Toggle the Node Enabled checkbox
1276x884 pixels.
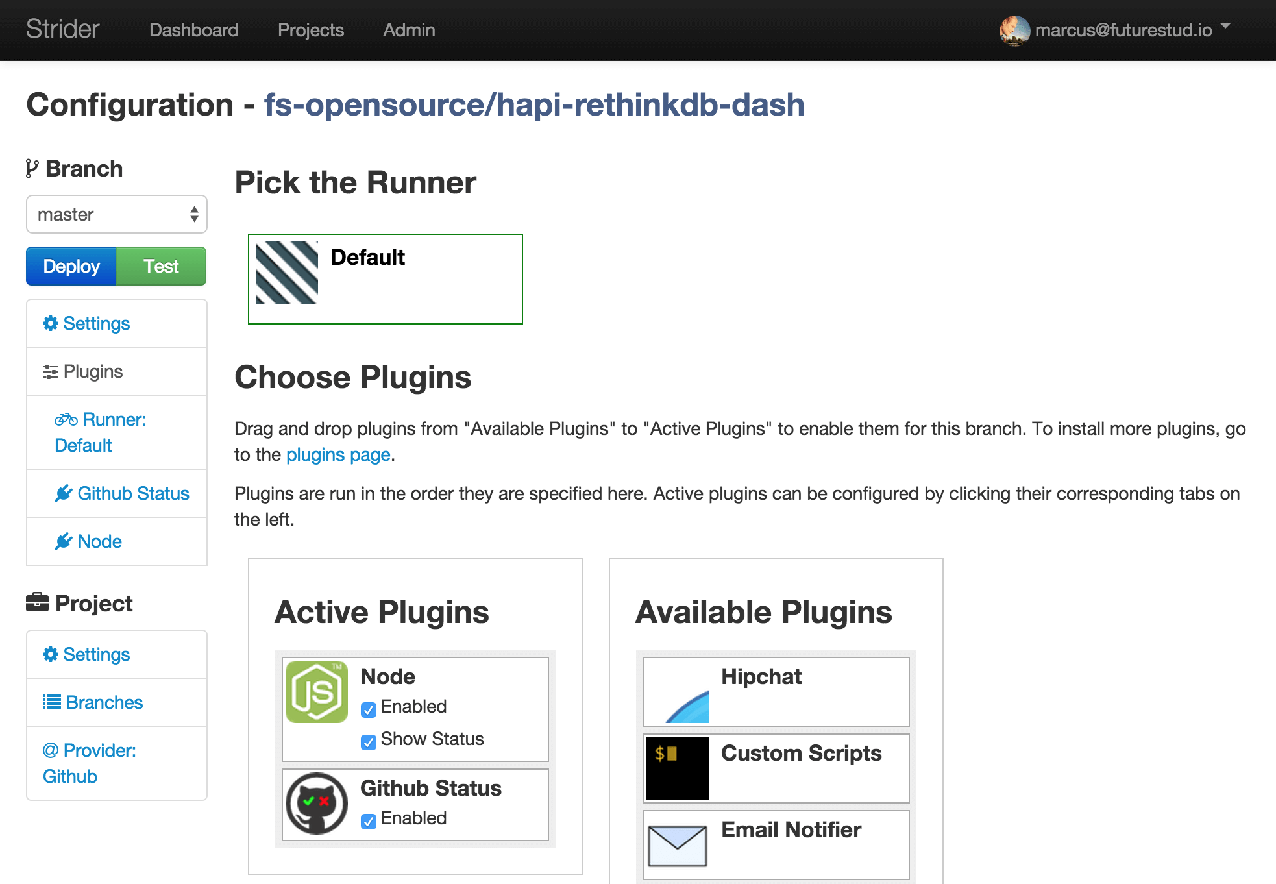click(x=369, y=709)
